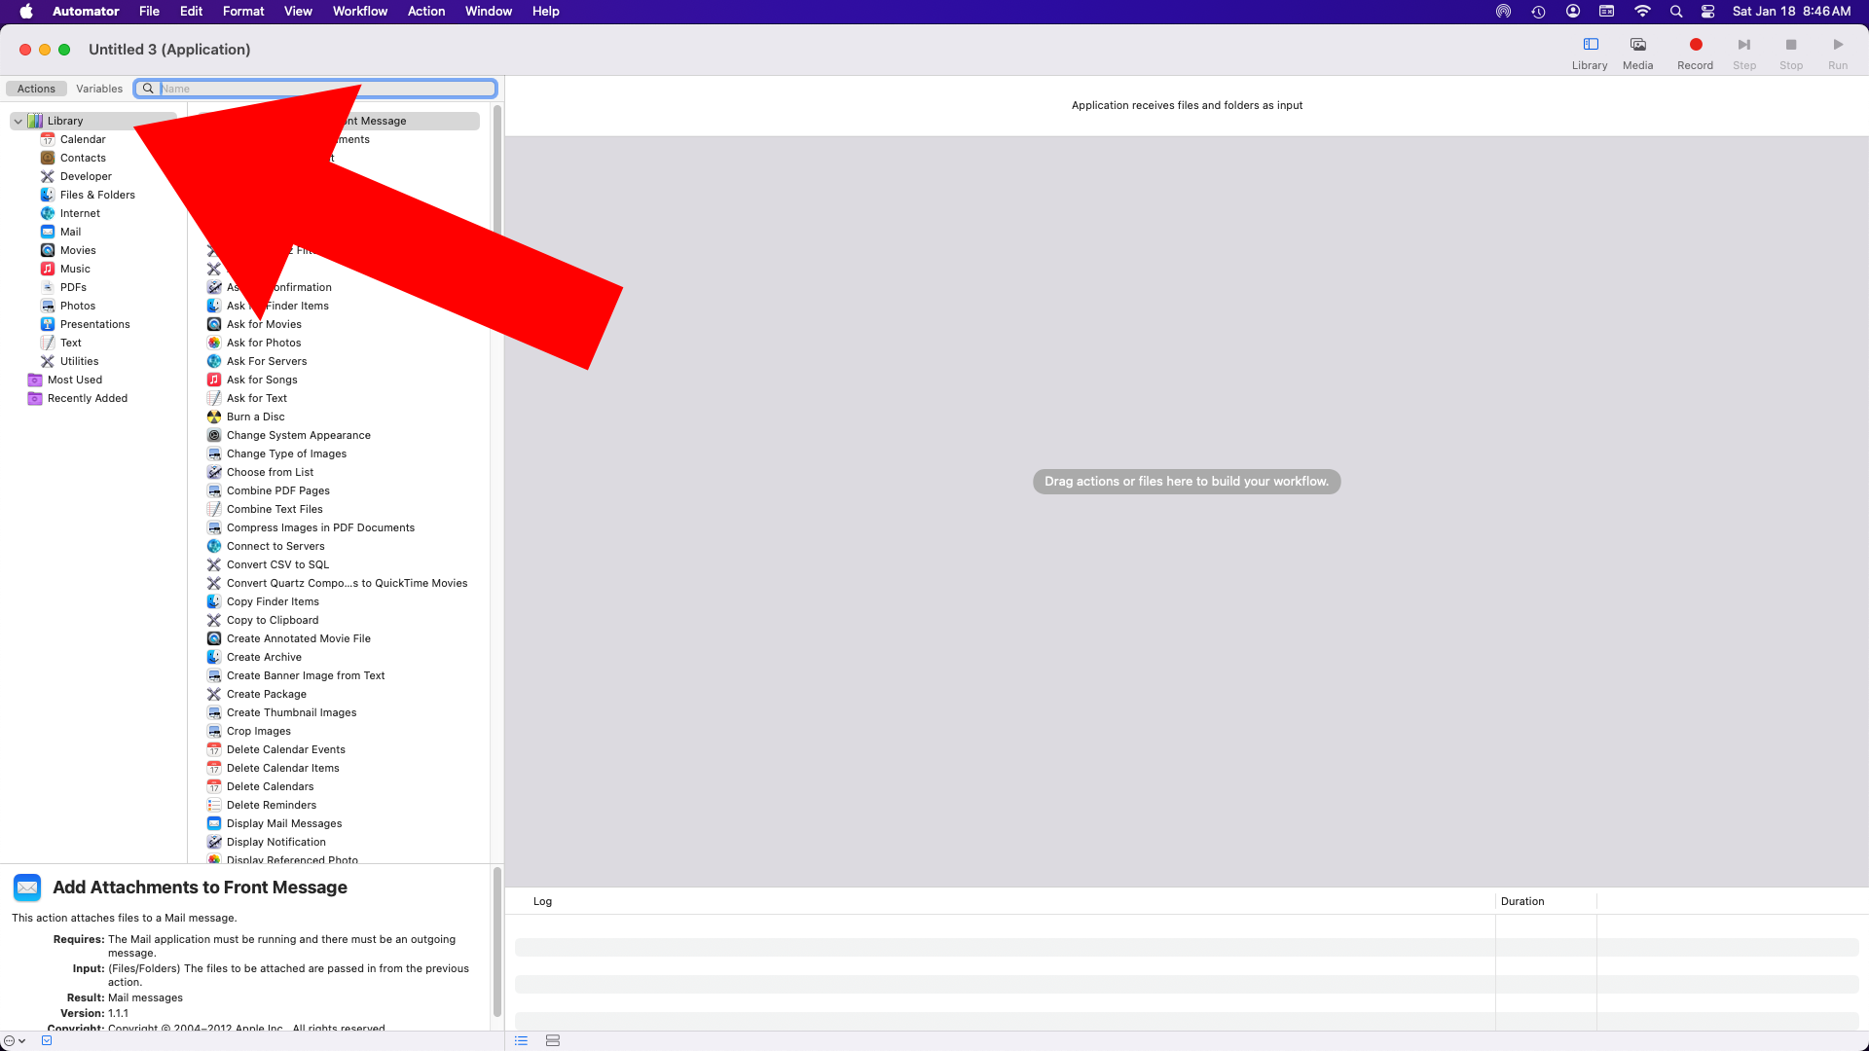The image size is (1869, 1051).
Task: Select the Internet category in Library
Action: coord(80,213)
